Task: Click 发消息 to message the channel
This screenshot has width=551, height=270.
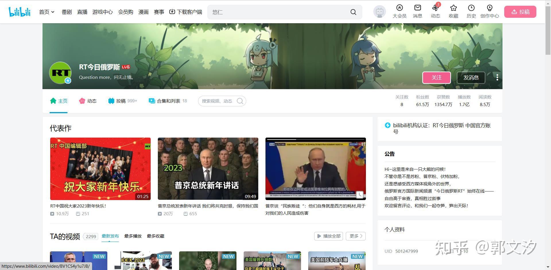Action: pyautogui.click(x=471, y=78)
